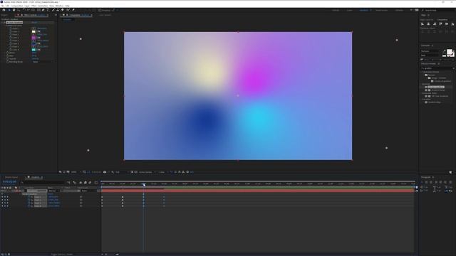The image size is (456, 256).
Task: Enable the Snapping checkbox
Action: [100, 10]
